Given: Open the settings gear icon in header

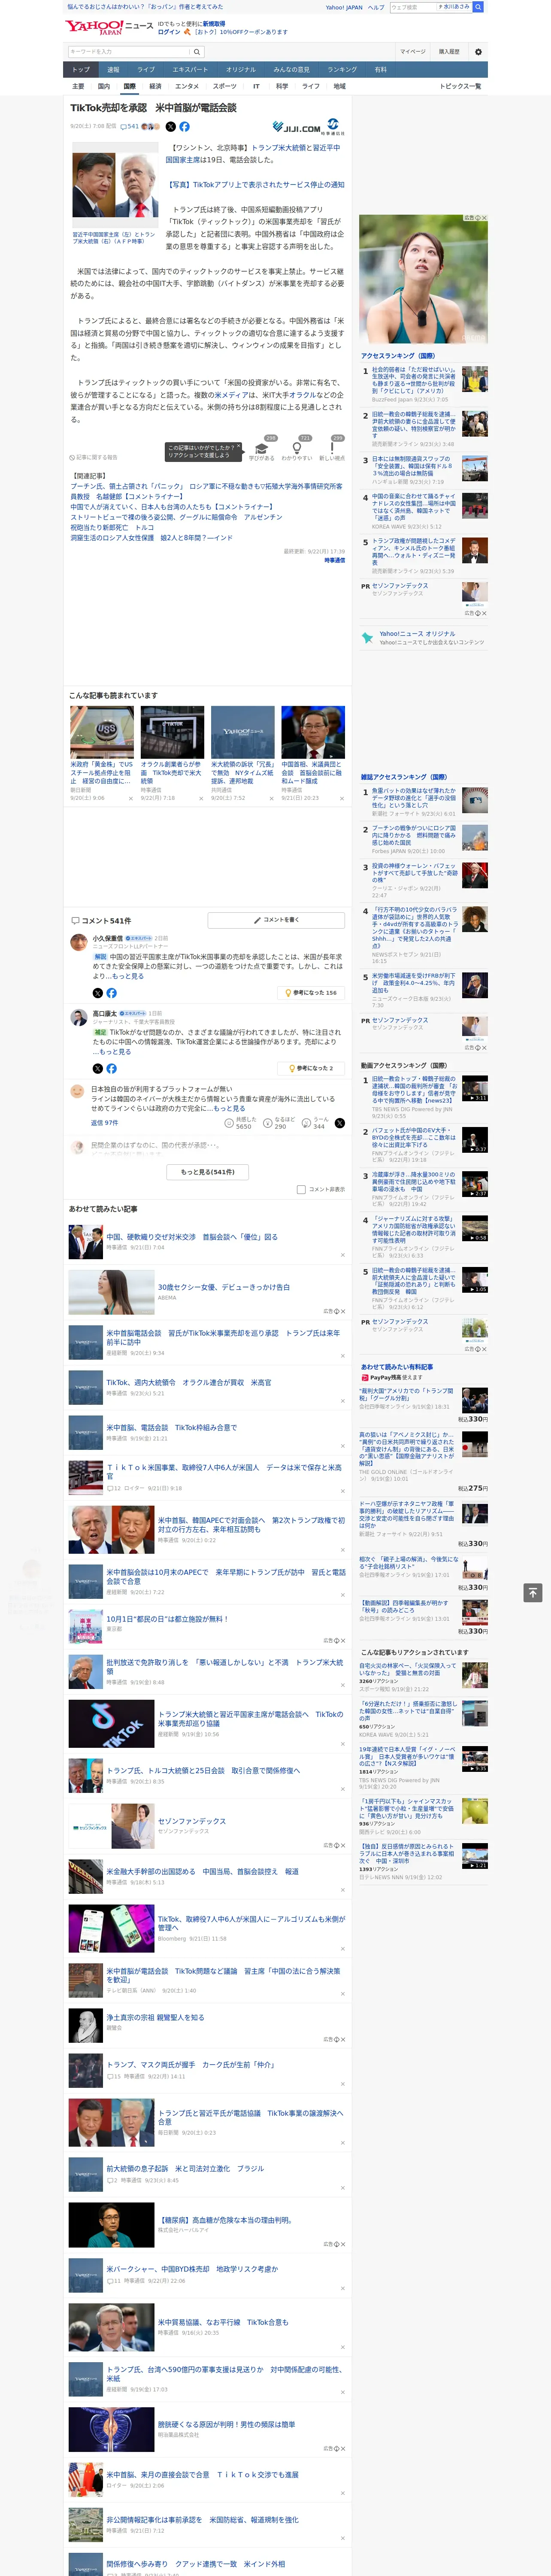Looking at the screenshot, I should click(478, 52).
